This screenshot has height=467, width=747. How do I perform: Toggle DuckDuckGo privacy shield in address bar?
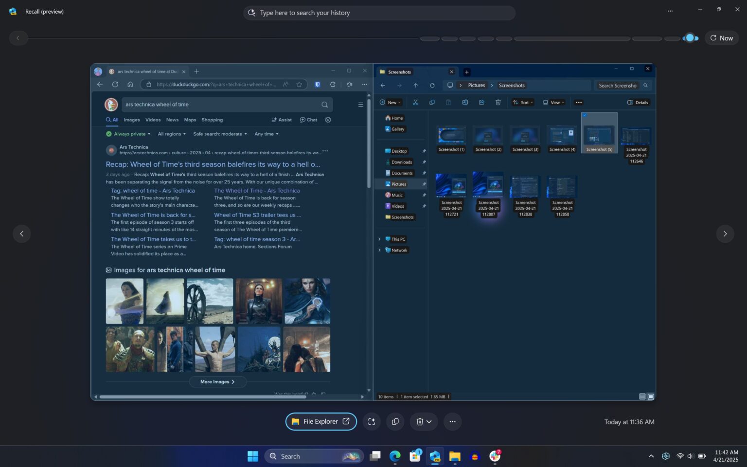coord(317,84)
